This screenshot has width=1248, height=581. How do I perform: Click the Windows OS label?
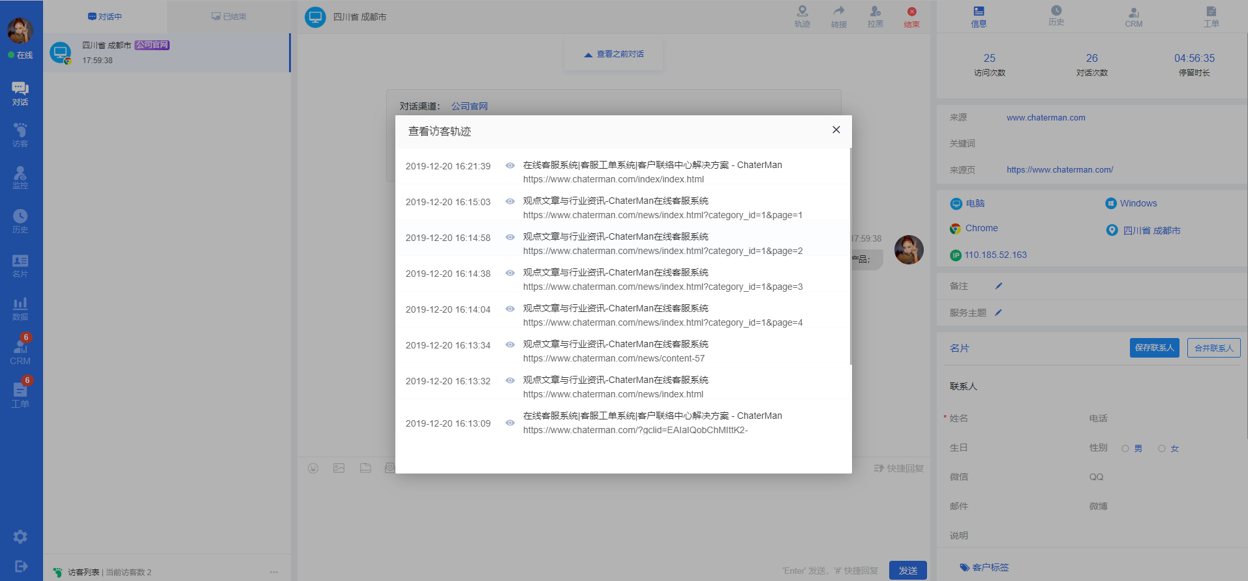point(1138,203)
